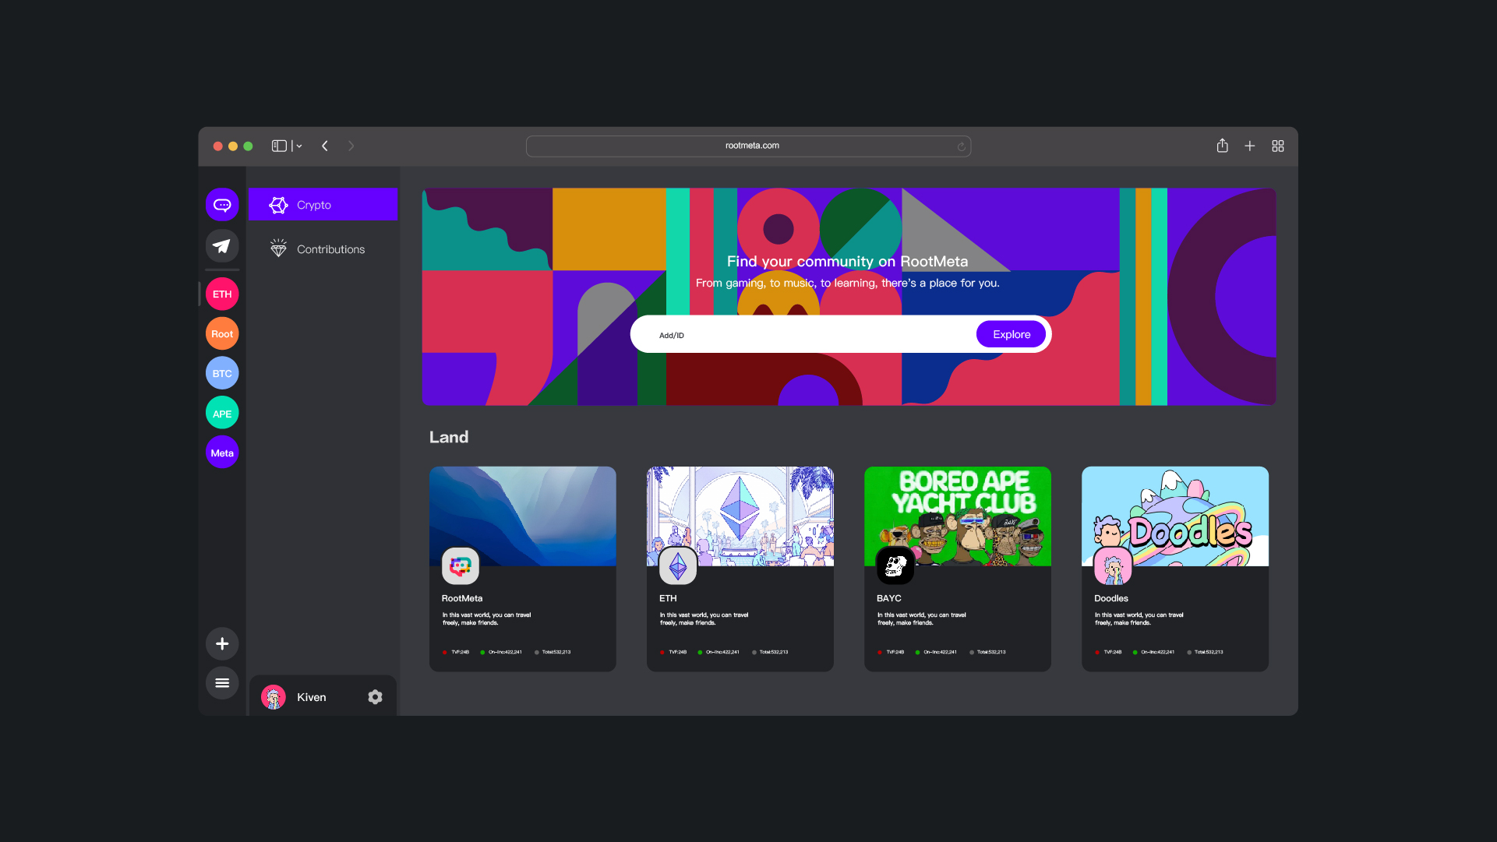Show tab overview grid icon
Screen dimensions: 1497x842
[1278, 146]
